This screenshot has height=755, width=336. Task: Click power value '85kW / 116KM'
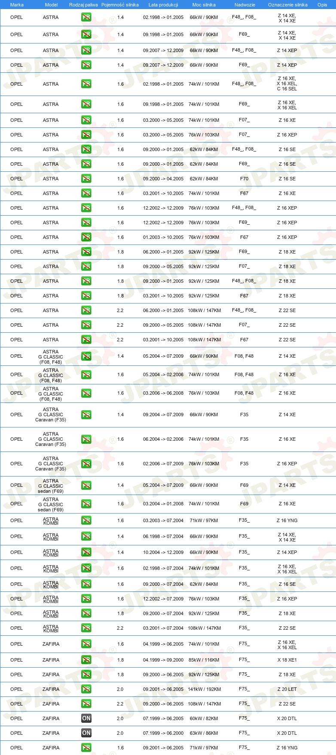(x=204, y=660)
